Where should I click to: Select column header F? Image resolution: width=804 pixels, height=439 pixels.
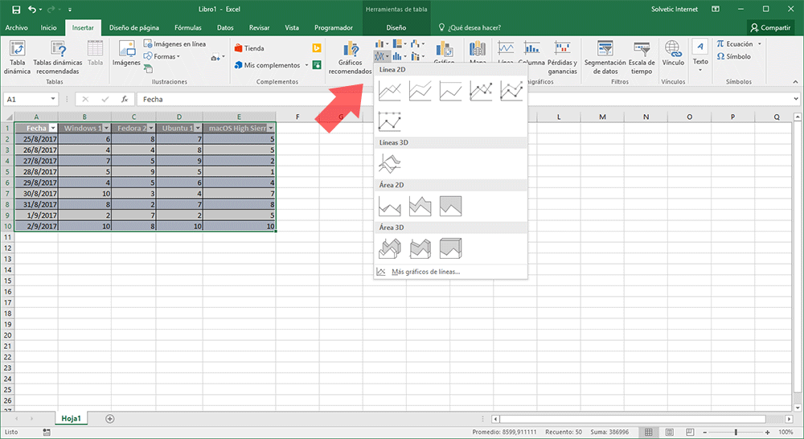(297, 117)
